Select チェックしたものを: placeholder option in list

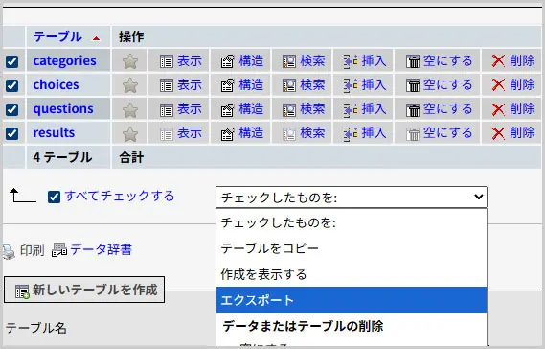352,222
